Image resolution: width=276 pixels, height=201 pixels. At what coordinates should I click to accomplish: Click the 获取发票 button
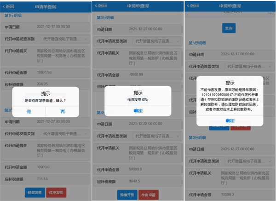[x=35, y=192]
